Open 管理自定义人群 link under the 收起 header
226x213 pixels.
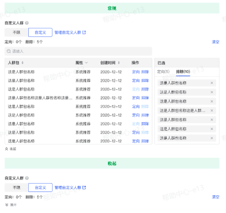70,188
